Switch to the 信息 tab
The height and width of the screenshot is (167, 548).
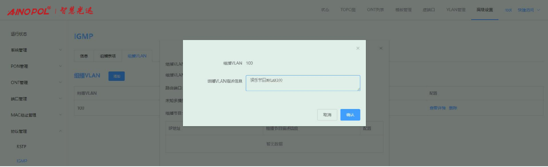tap(84, 56)
